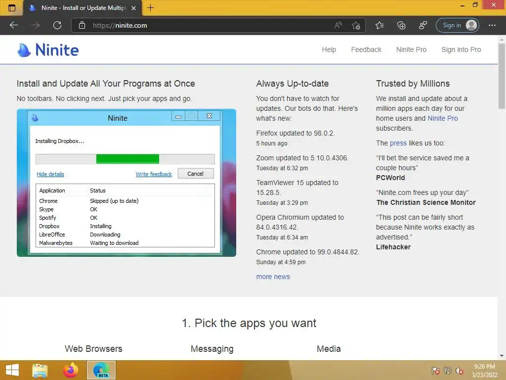506x380 pixels.
Task: Reload the page with the refresh icon
Action: (x=57, y=25)
